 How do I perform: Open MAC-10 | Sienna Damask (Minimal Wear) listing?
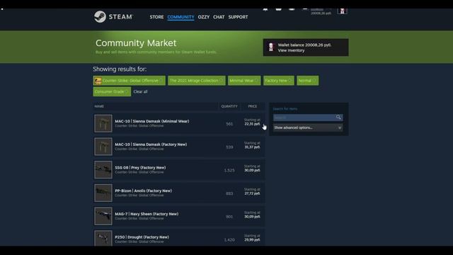pyautogui.click(x=152, y=121)
